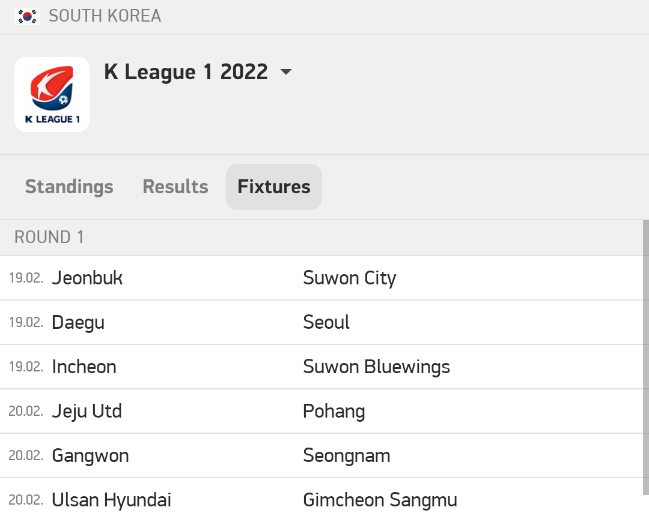Click the ROUND 1 header
This screenshot has width=649, height=519.
click(x=321, y=238)
